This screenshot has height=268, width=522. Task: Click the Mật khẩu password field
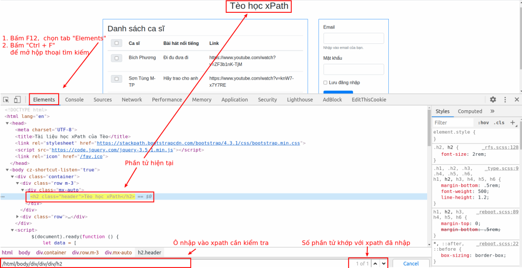(x=354, y=69)
